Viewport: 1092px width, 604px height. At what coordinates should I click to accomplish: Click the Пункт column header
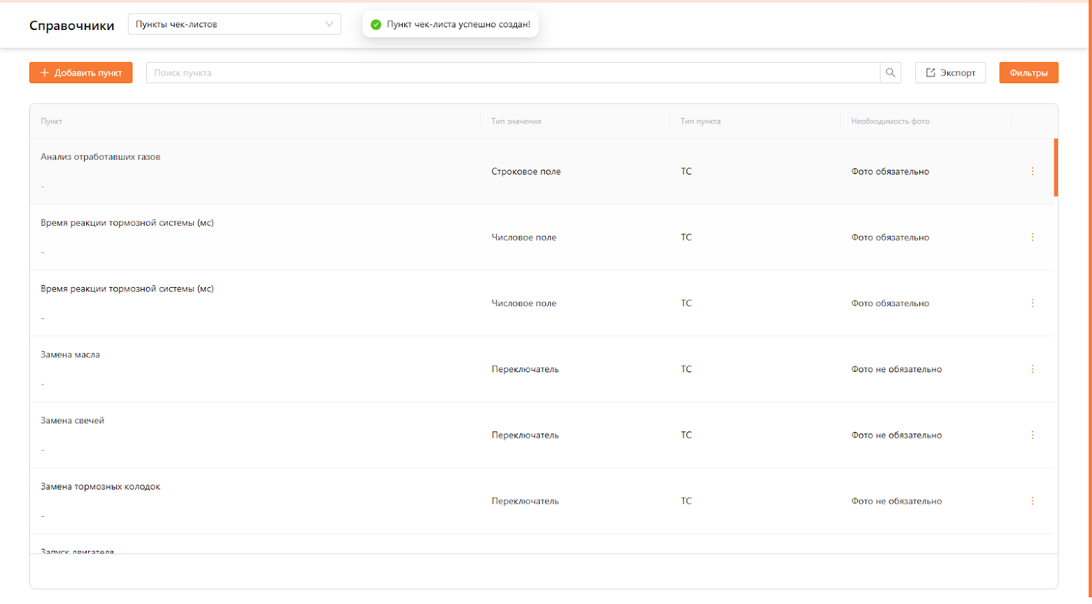tap(52, 121)
